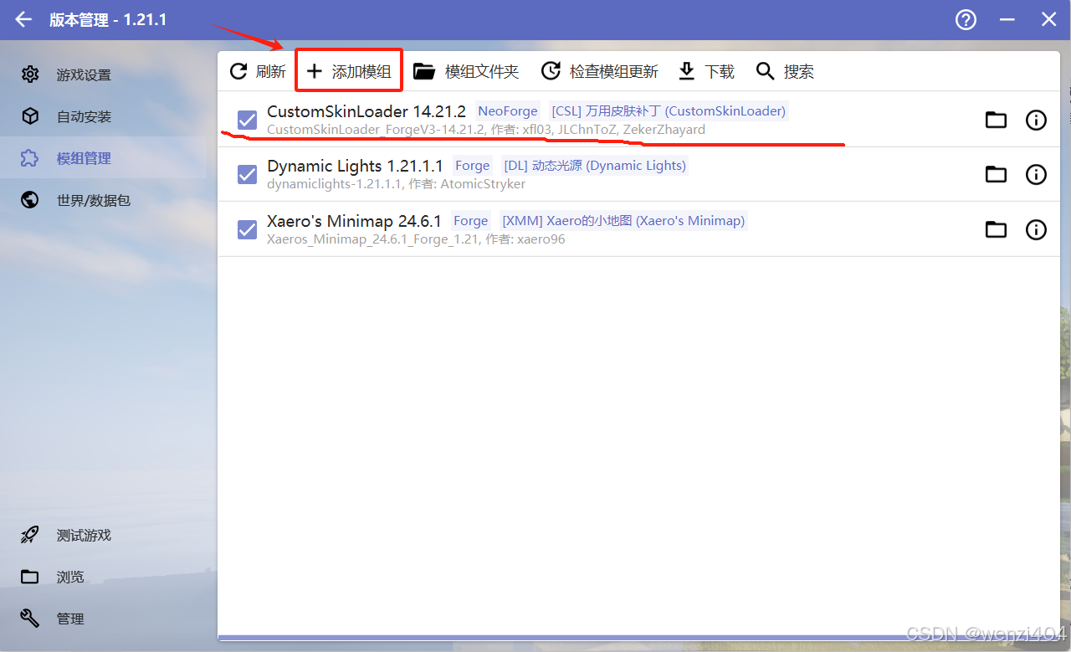
Task: Click 添加模组 to add a mod
Action: click(x=349, y=71)
